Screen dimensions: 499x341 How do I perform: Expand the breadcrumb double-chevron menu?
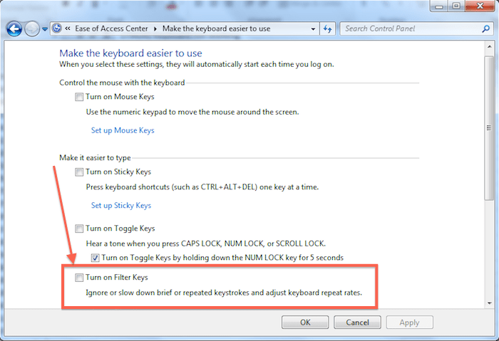tap(67, 29)
